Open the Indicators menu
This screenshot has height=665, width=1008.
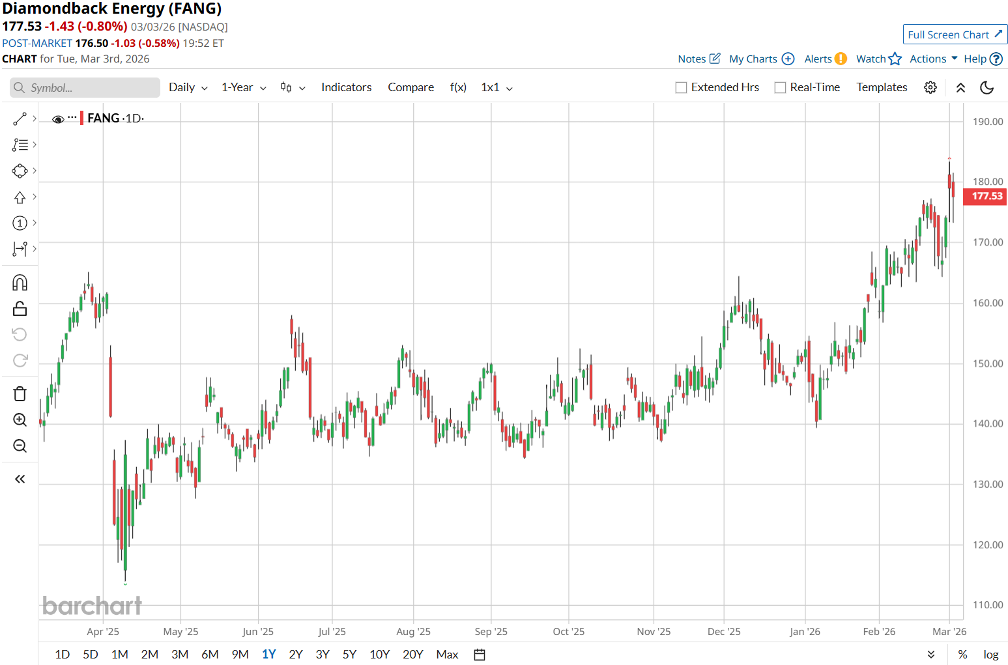[346, 87]
